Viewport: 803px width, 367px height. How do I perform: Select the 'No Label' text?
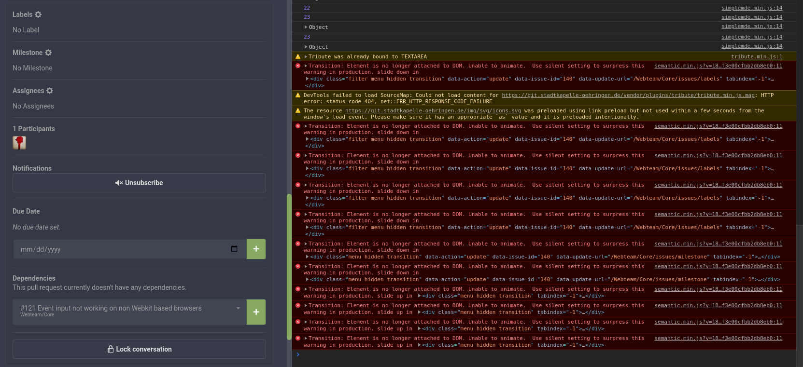(26, 30)
